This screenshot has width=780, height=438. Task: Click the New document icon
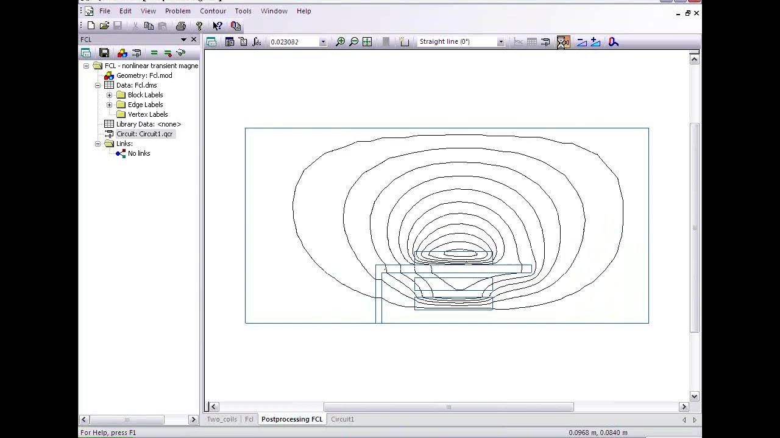pyautogui.click(x=91, y=26)
